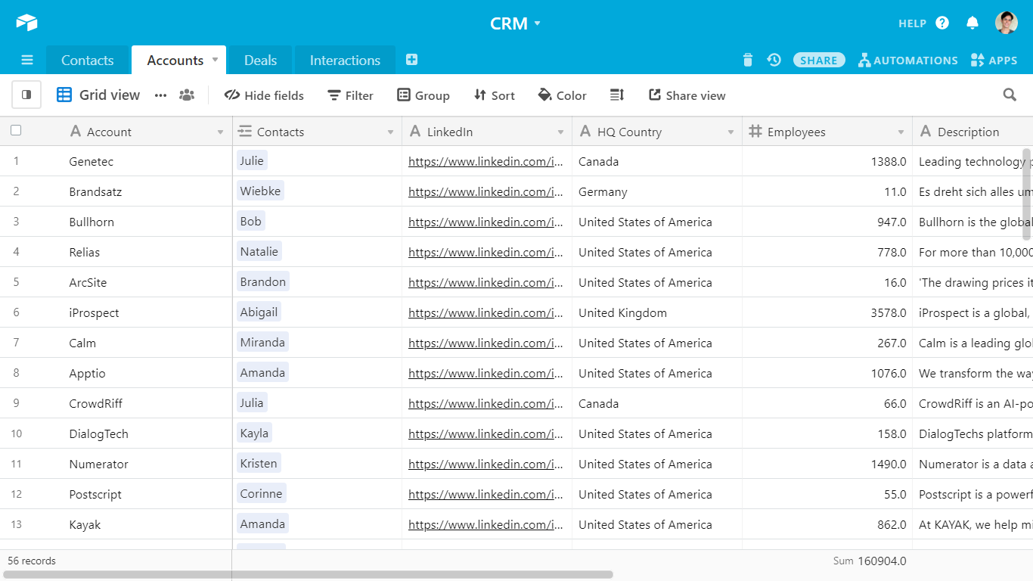The image size is (1033, 581).
Task: Open base revision history icon
Action: [774, 60]
